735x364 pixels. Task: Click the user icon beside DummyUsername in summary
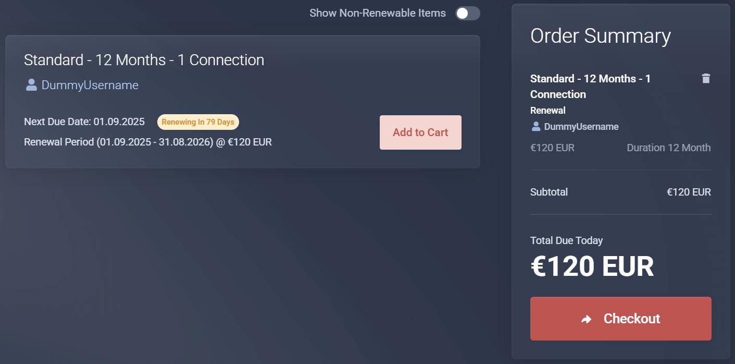pyautogui.click(x=536, y=126)
